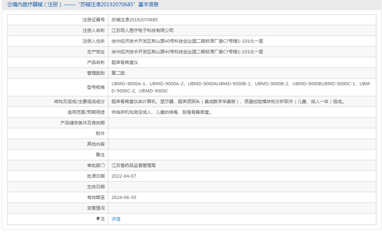
Task: Click the document icon before 境内医疗器械 title
Action: 9,4
